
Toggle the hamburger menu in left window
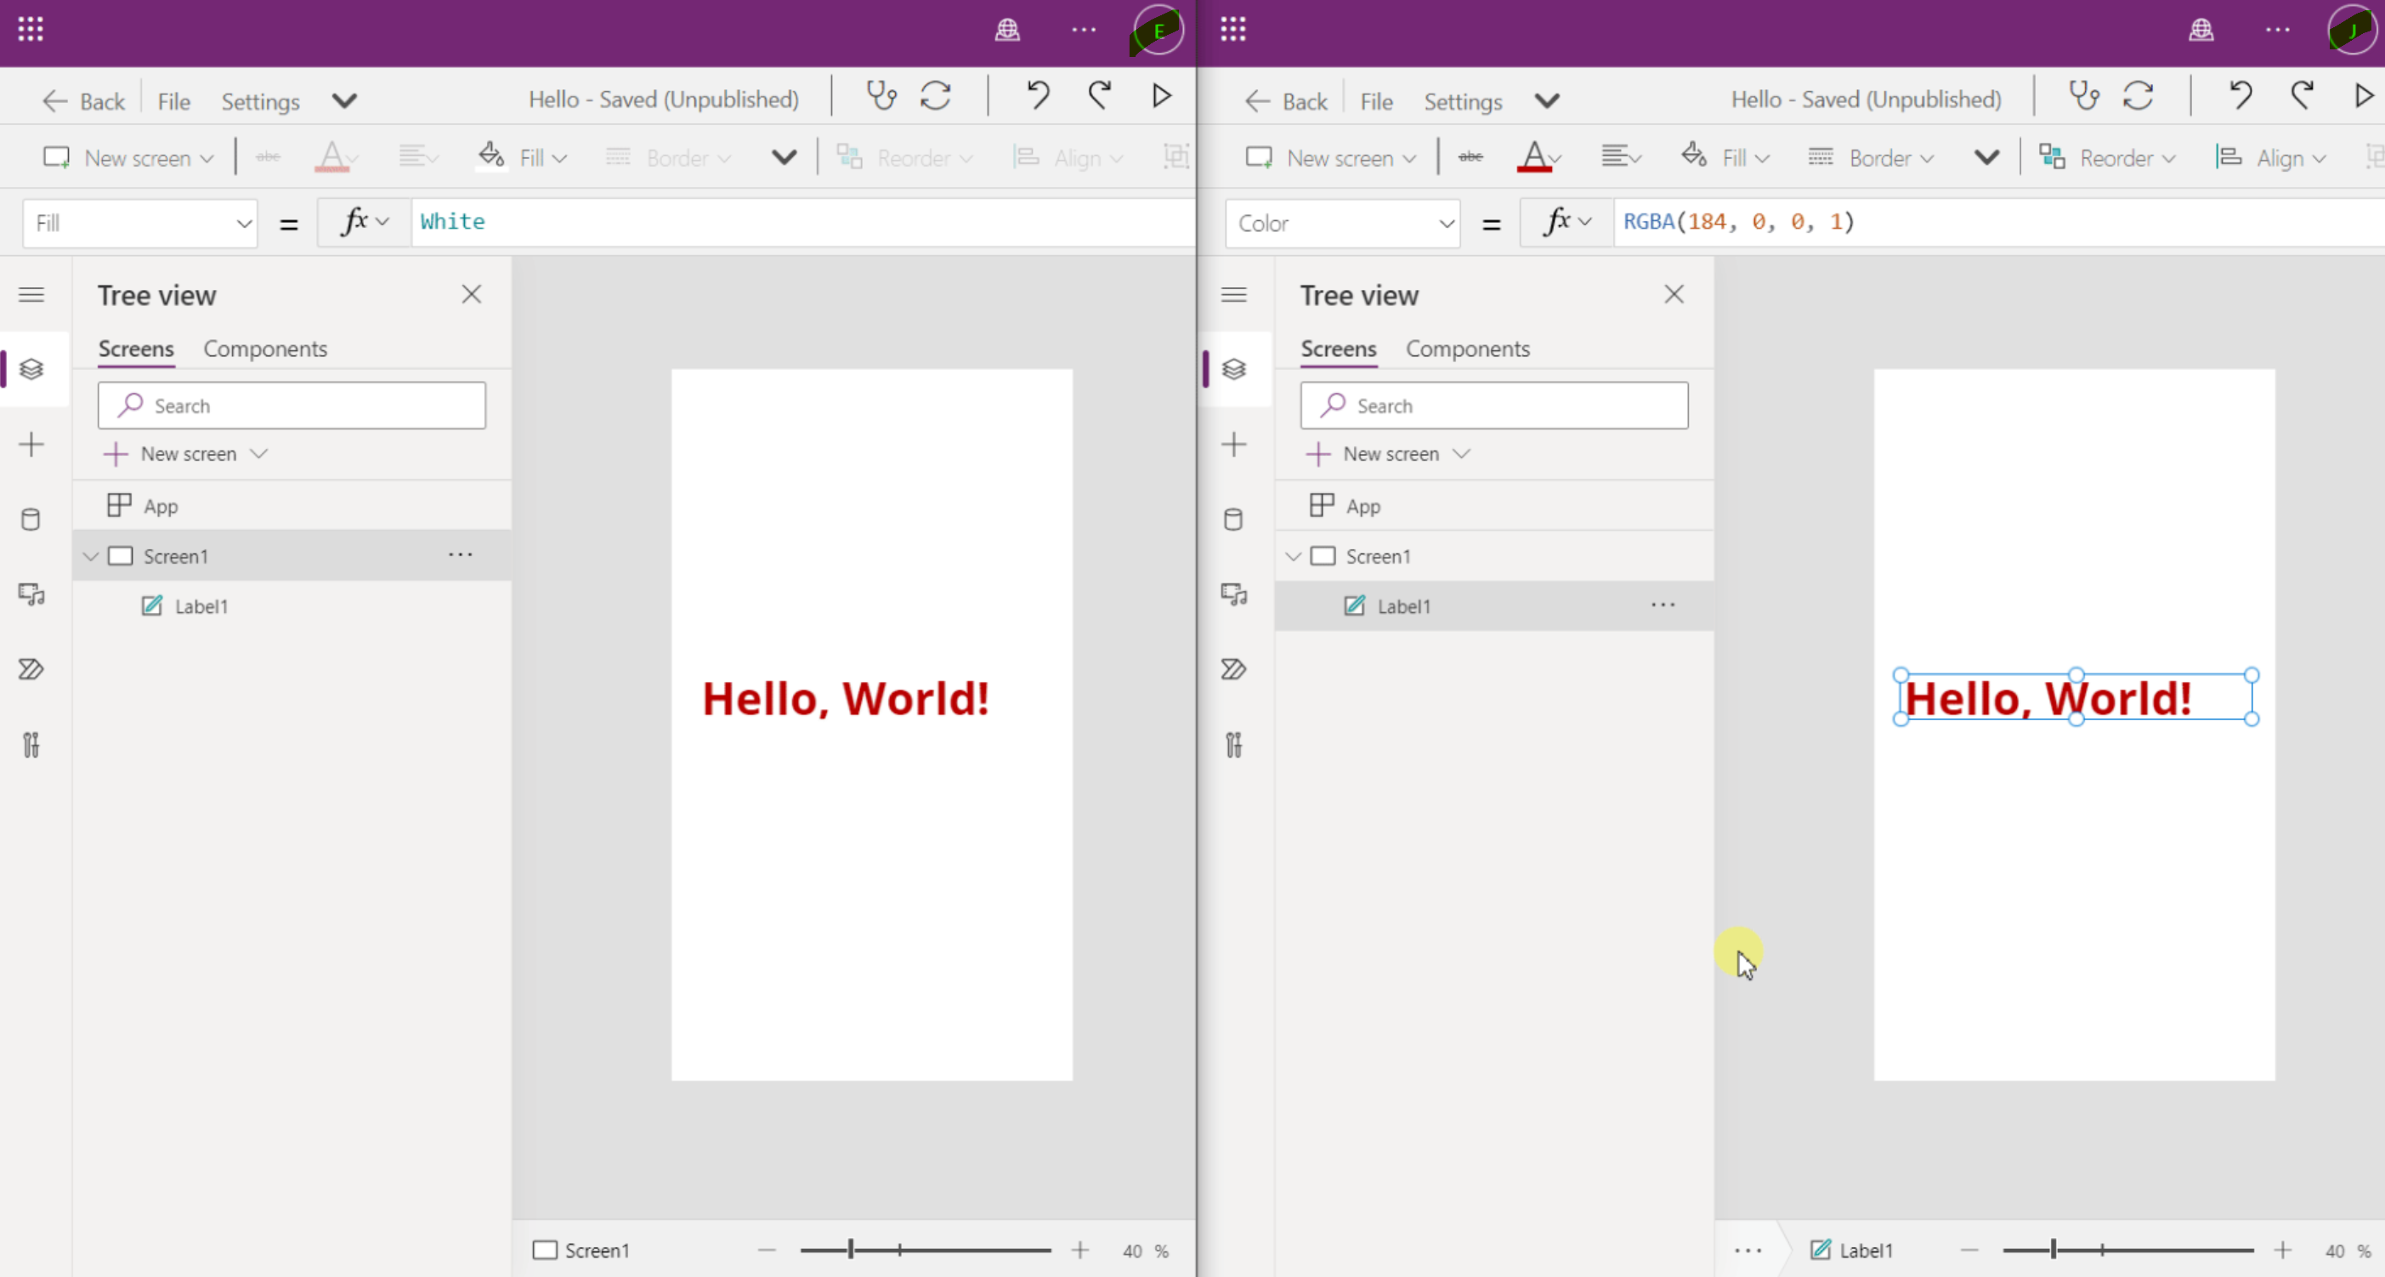click(31, 295)
